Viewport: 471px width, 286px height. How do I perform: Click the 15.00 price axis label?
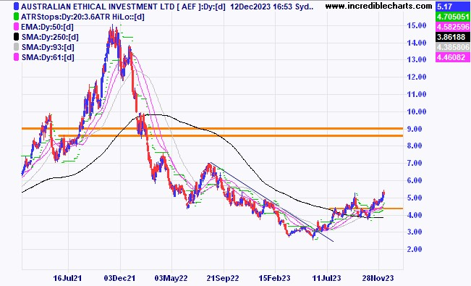click(x=417, y=25)
